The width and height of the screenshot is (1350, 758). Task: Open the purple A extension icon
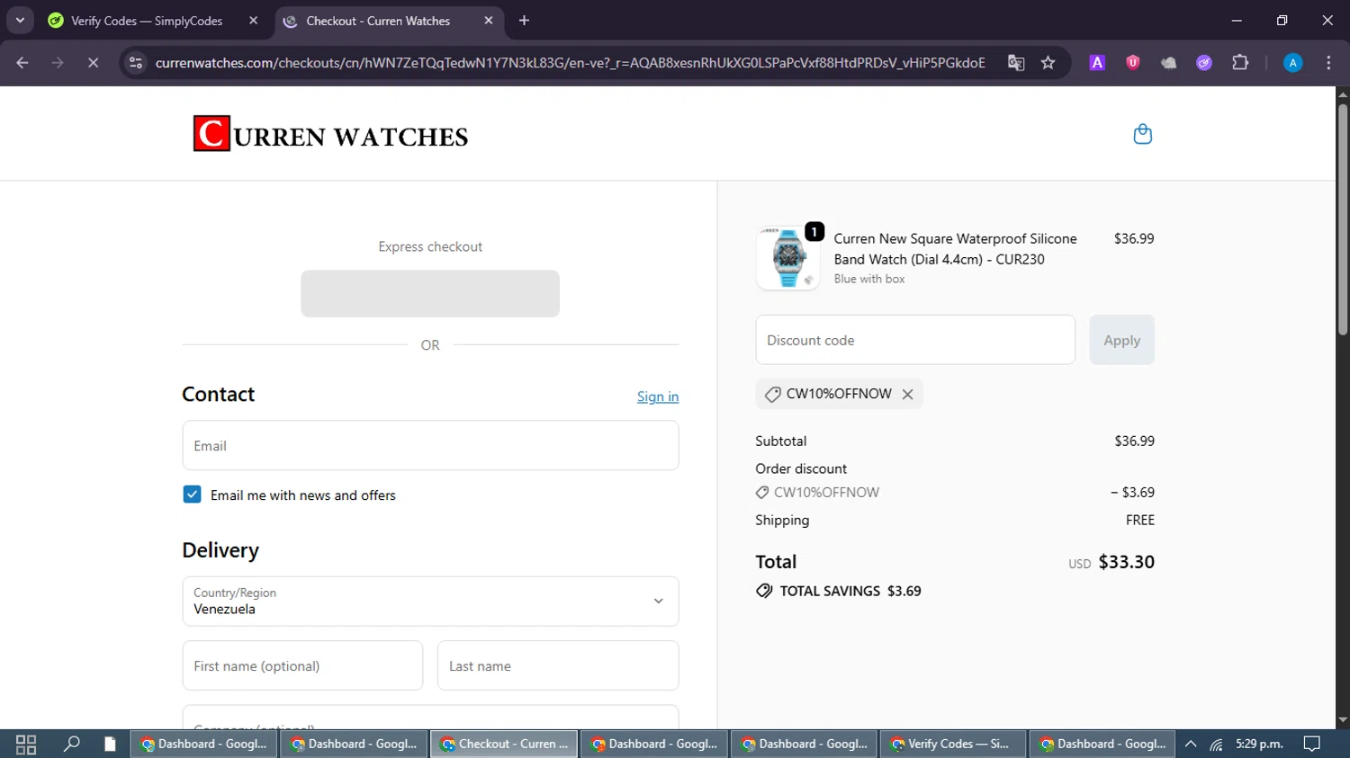coord(1097,63)
